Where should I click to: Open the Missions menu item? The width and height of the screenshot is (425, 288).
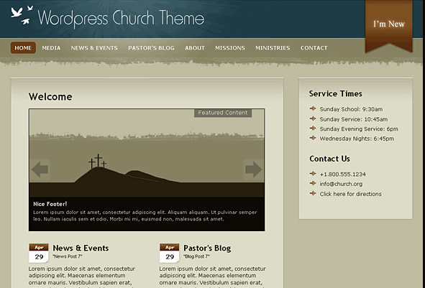[x=230, y=48]
